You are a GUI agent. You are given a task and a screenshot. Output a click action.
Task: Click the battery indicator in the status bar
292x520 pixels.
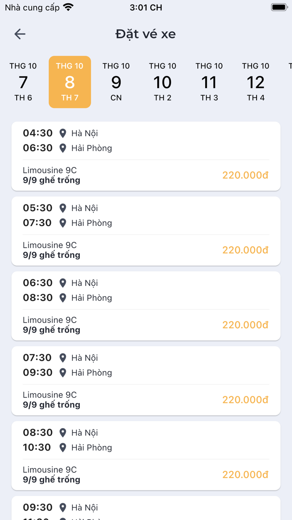[277, 7]
